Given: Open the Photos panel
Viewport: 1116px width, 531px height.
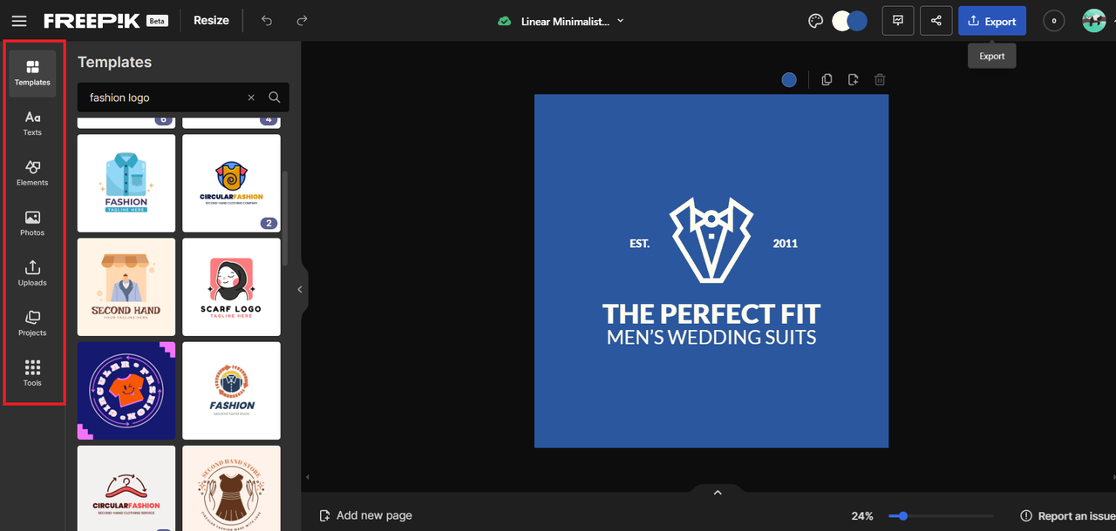Looking at the screenshot, I should tap(32, 224).
